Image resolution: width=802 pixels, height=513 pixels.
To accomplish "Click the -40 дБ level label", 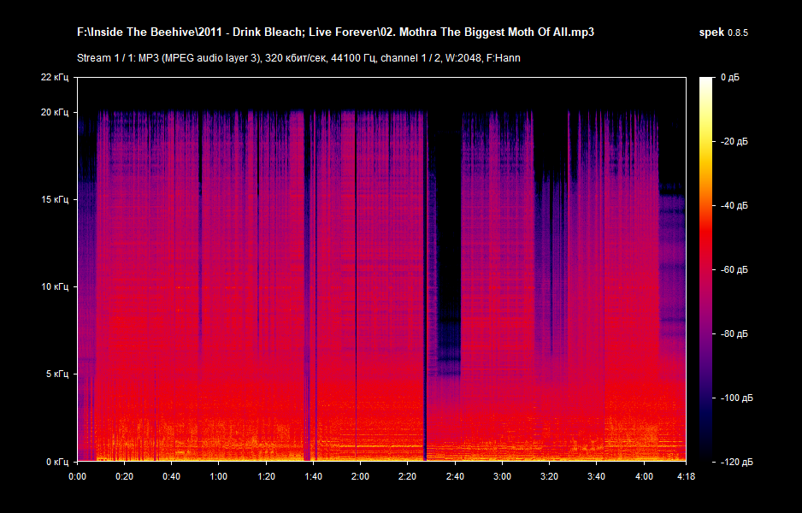I will coord(733,205).
